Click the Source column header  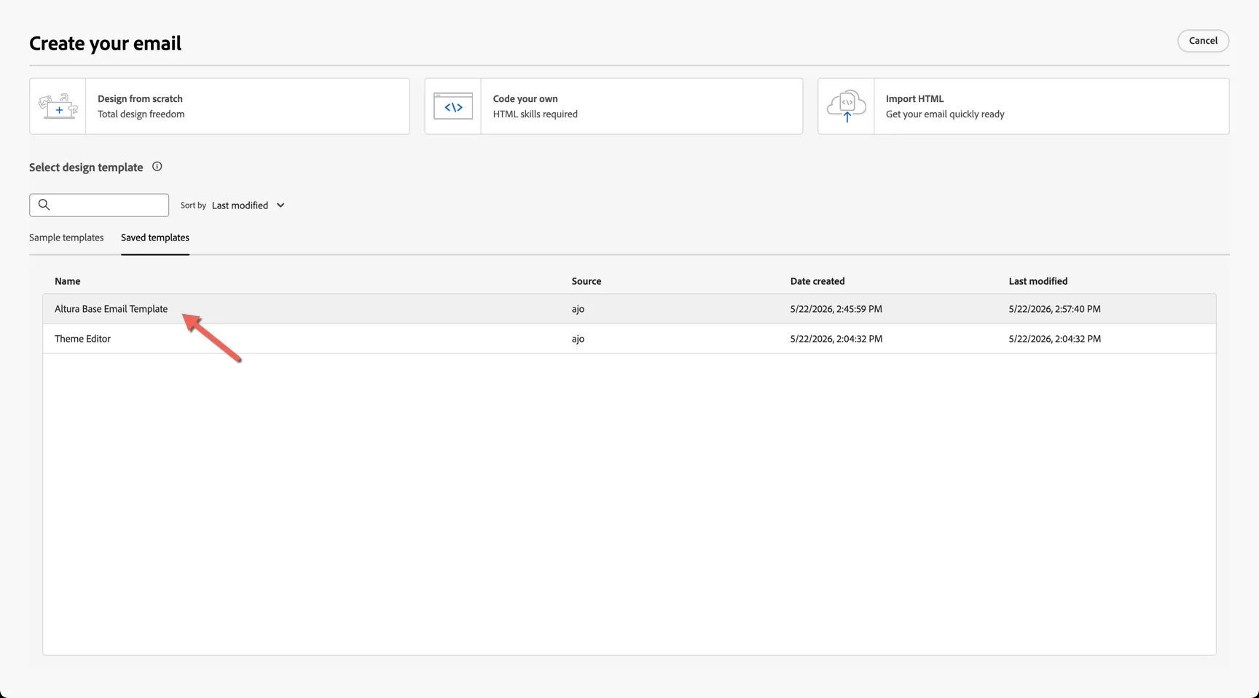[x=587, y=281]
